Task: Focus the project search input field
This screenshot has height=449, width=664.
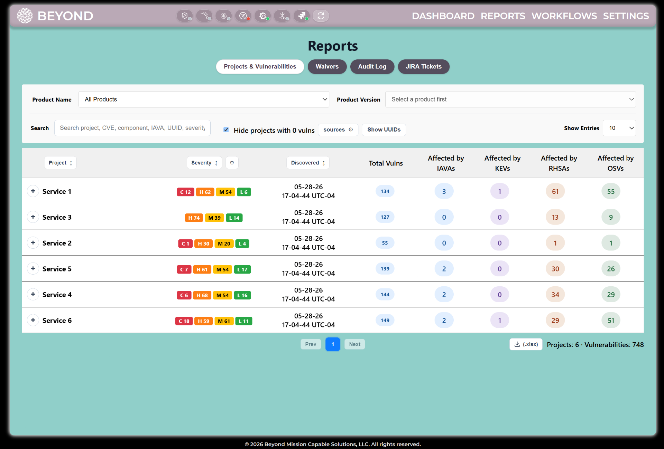Action: (x=132, y=128)
